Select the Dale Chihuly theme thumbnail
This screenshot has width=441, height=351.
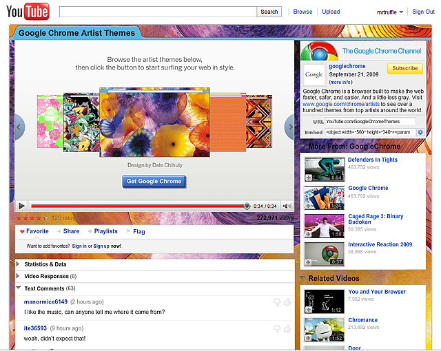(x=154, y=123)
